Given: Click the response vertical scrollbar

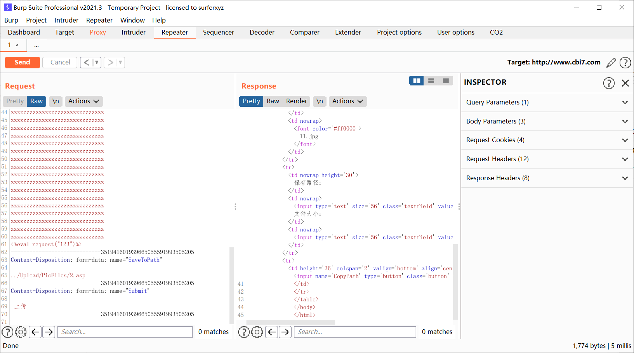Looking at the screenshot, I should pos(455,282).
